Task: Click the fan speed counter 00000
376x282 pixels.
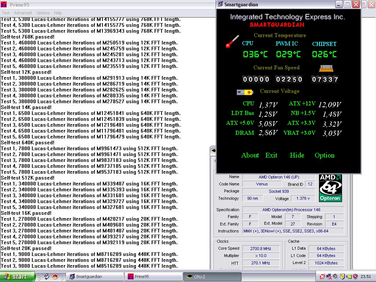Action: click(256, 79)
